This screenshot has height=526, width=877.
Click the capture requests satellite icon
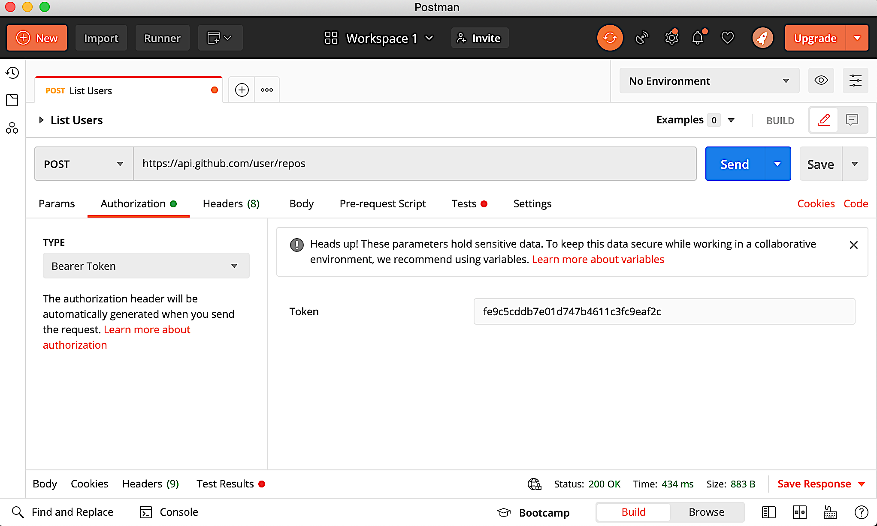pos(642,38)
